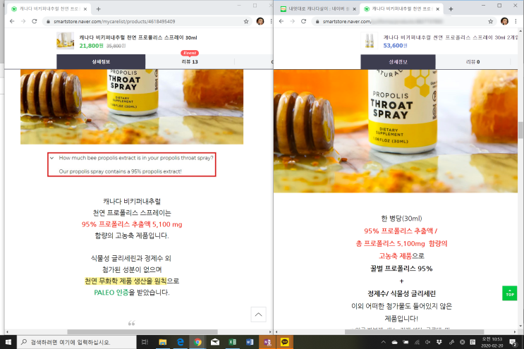The width and height of the screenshot is (524, 349).
Task: Bookmark the right window's page with the star
Action: coord(491,21)
